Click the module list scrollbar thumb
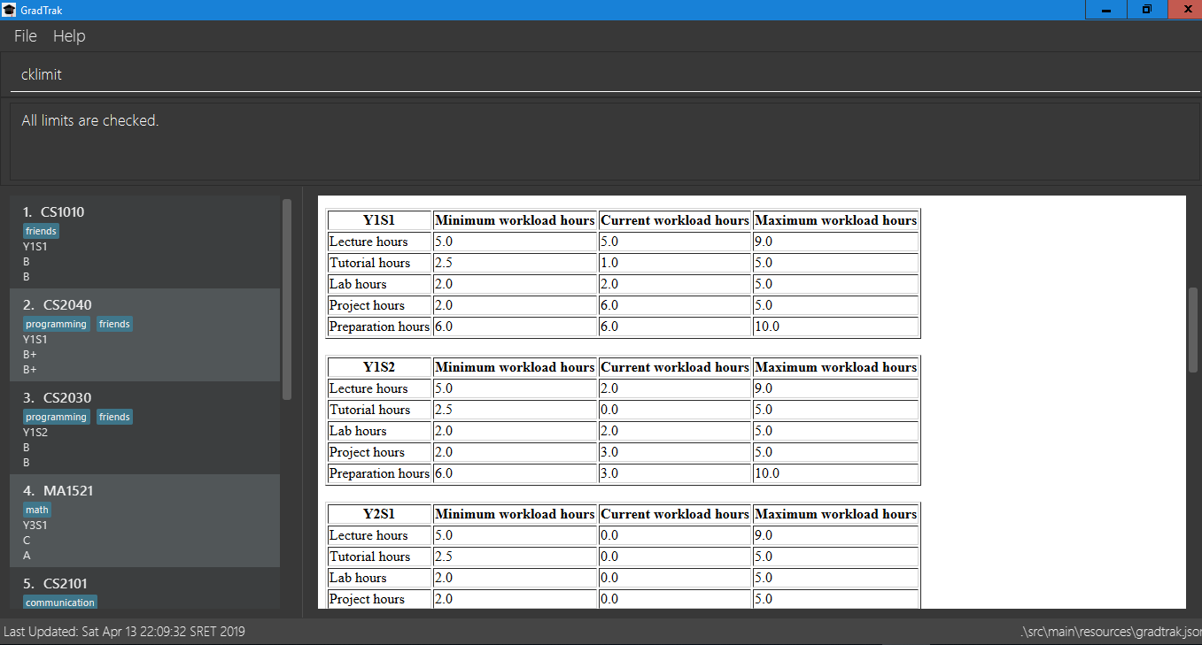Screen dimensions: 1202x645 [286, 299]
